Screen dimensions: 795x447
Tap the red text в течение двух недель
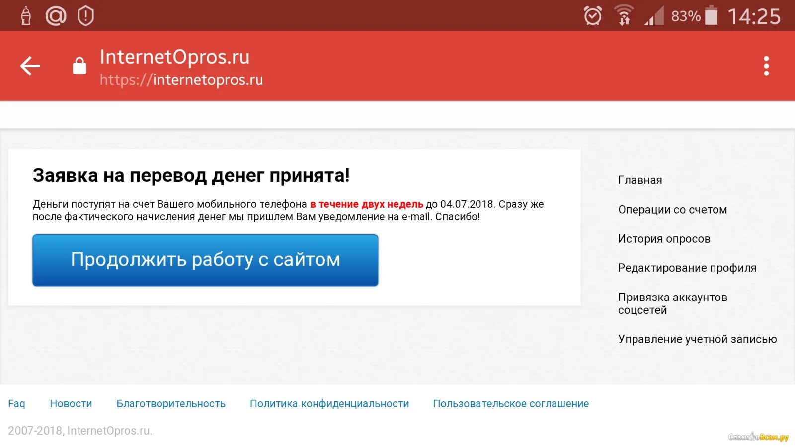tap(367, 204)
